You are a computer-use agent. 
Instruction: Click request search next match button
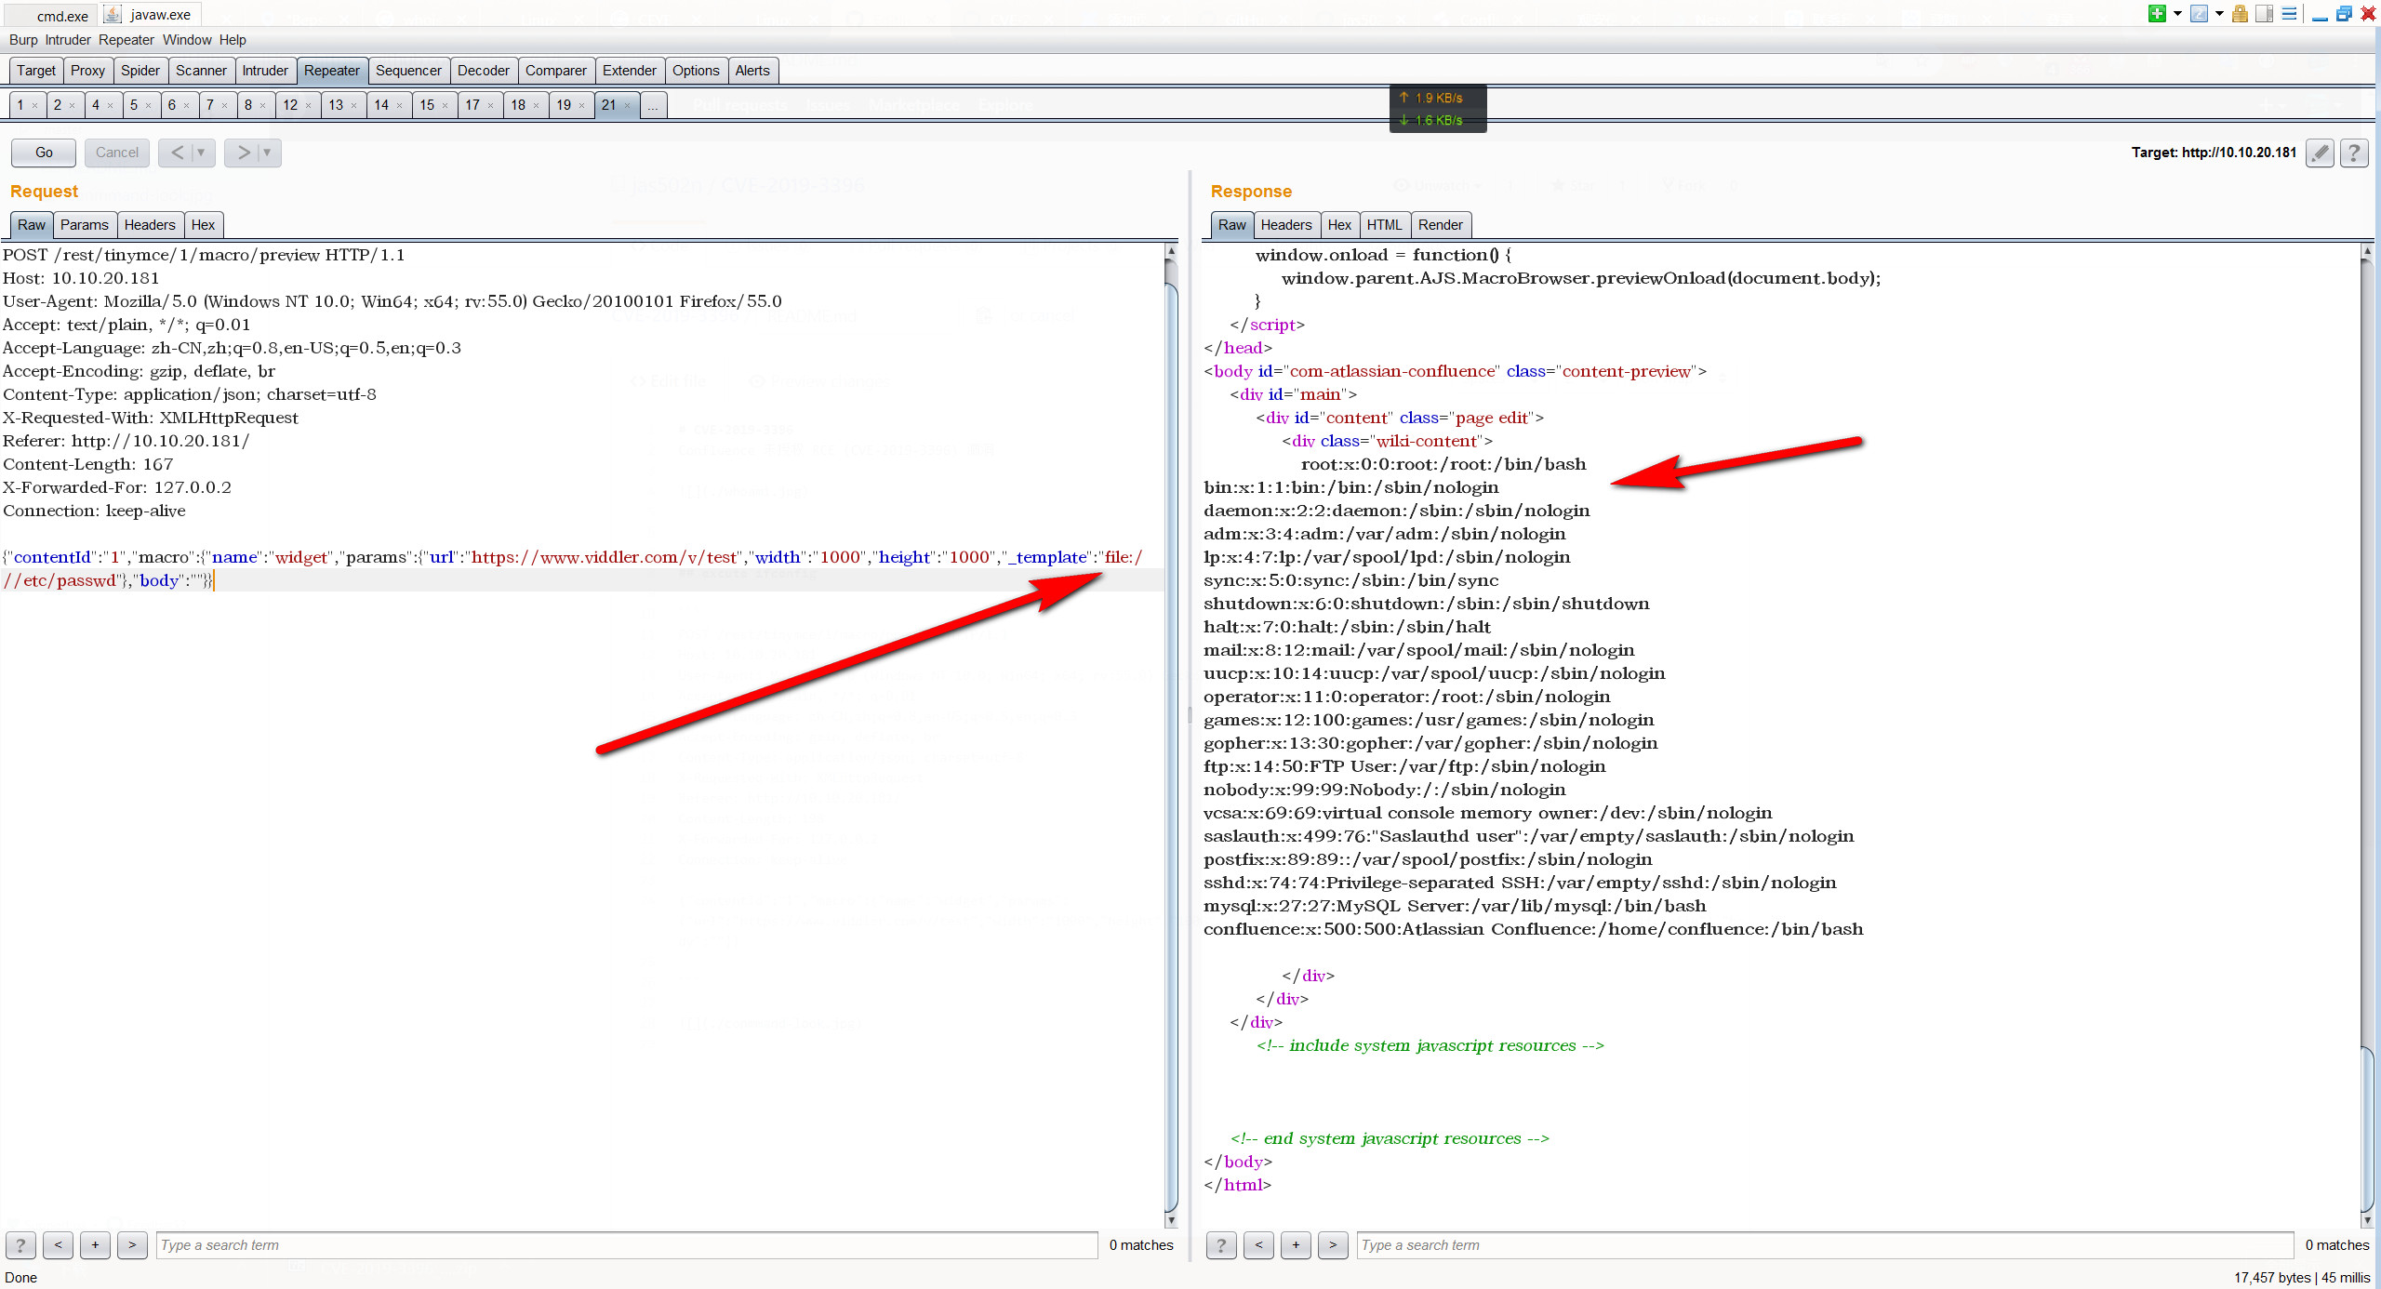pyautogui.click(x=132, y=1245)
